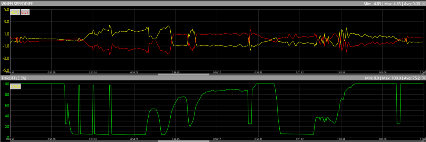Close the THROTTLE (%) chart panel
Viewport: 426px width, 142px height.
[x=424, y=78]
